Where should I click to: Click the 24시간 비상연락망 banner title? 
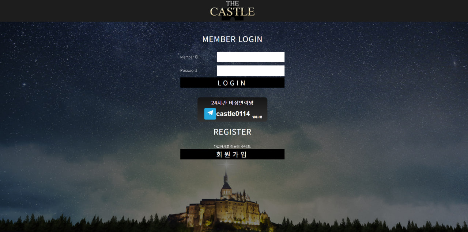pos(232,103)
